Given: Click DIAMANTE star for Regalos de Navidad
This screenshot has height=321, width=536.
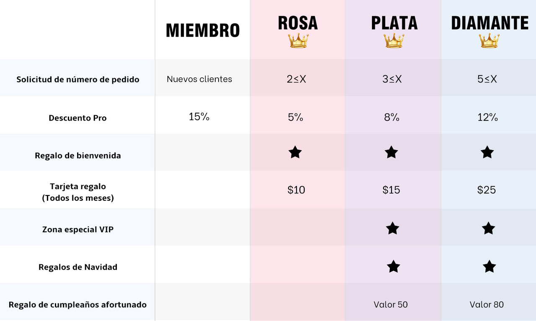Looking at the screenshot, I should click(489, 267).
